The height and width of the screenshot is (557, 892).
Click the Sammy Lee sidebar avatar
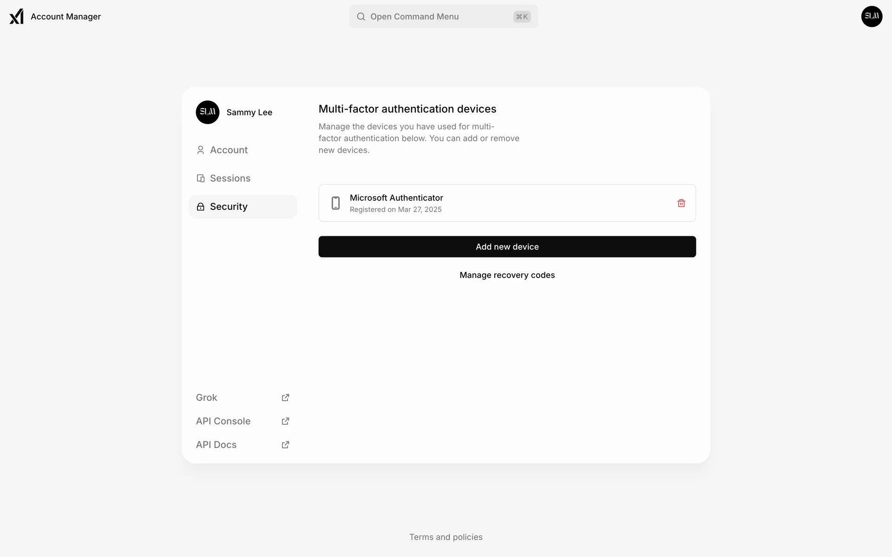(x=208, y=112)
